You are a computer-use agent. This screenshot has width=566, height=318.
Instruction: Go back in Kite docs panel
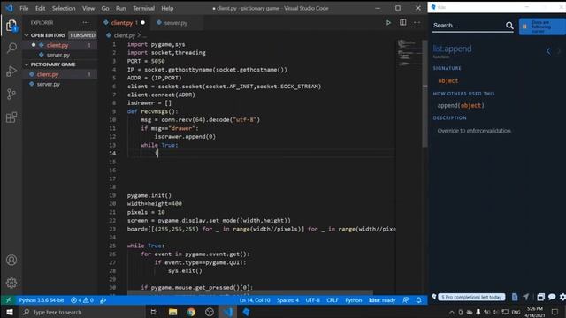(548, 51)
